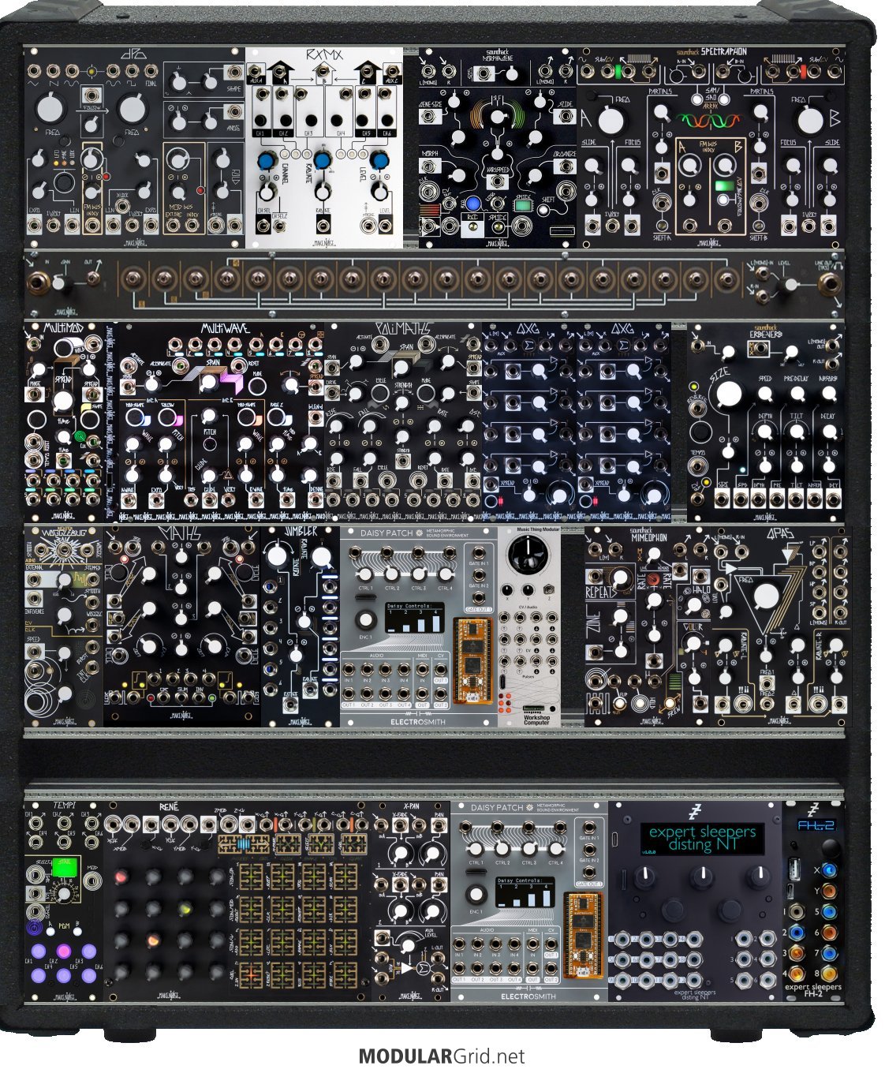
Task: Click the large Size knob on Erbe-Verb
Action: pyautogui.click(x=730, y=395)
